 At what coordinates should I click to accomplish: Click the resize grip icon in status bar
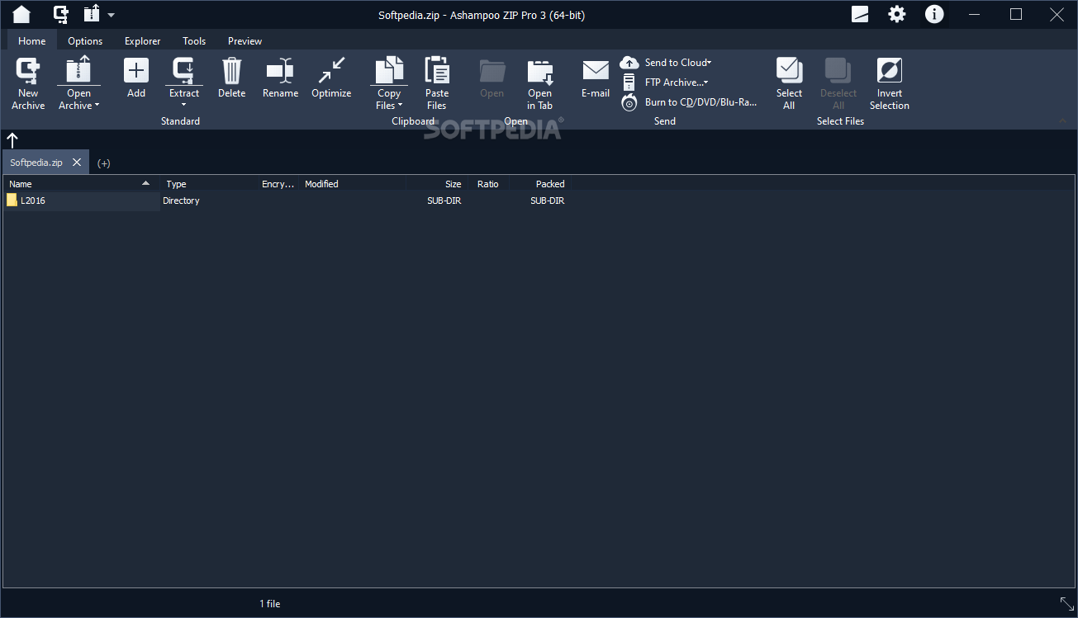[1066, 604]
